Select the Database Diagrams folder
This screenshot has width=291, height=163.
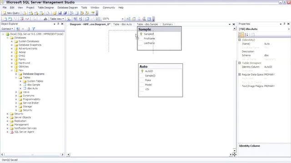34,74
